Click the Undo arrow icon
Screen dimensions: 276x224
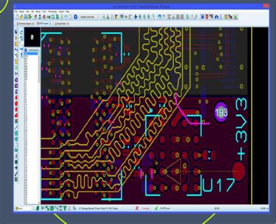(x=160, y=17)
